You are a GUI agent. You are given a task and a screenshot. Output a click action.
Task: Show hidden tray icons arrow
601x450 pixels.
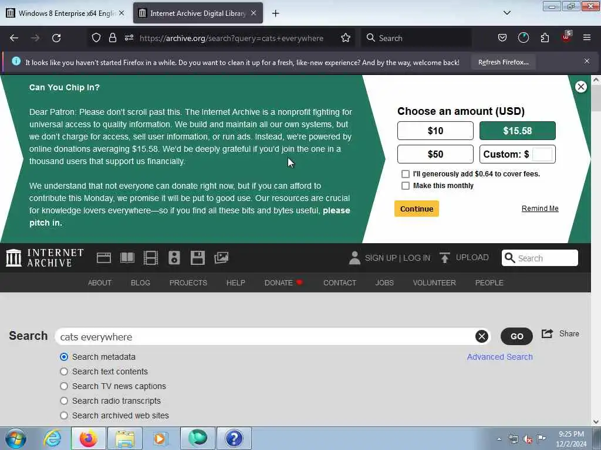point(499,439)
